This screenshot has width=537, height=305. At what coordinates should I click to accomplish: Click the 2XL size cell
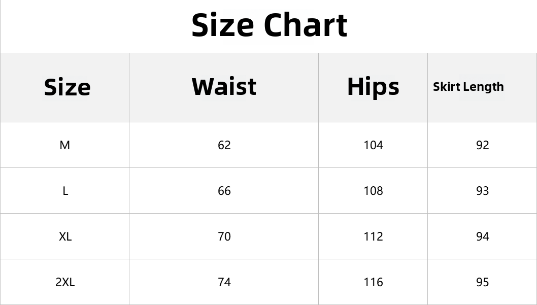point(65,282)
